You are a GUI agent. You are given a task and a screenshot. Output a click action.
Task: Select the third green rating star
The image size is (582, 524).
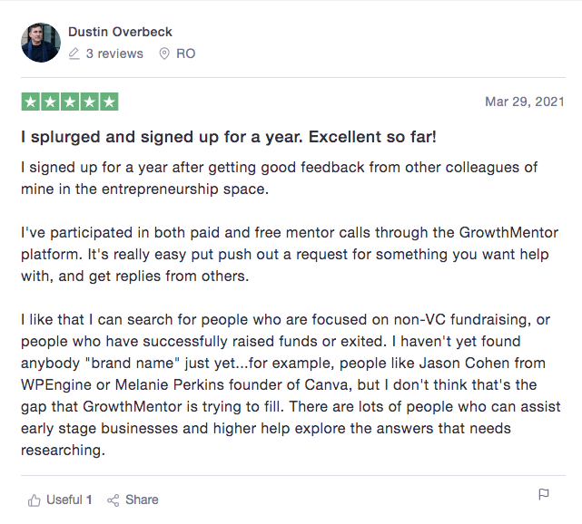point(70,102)
